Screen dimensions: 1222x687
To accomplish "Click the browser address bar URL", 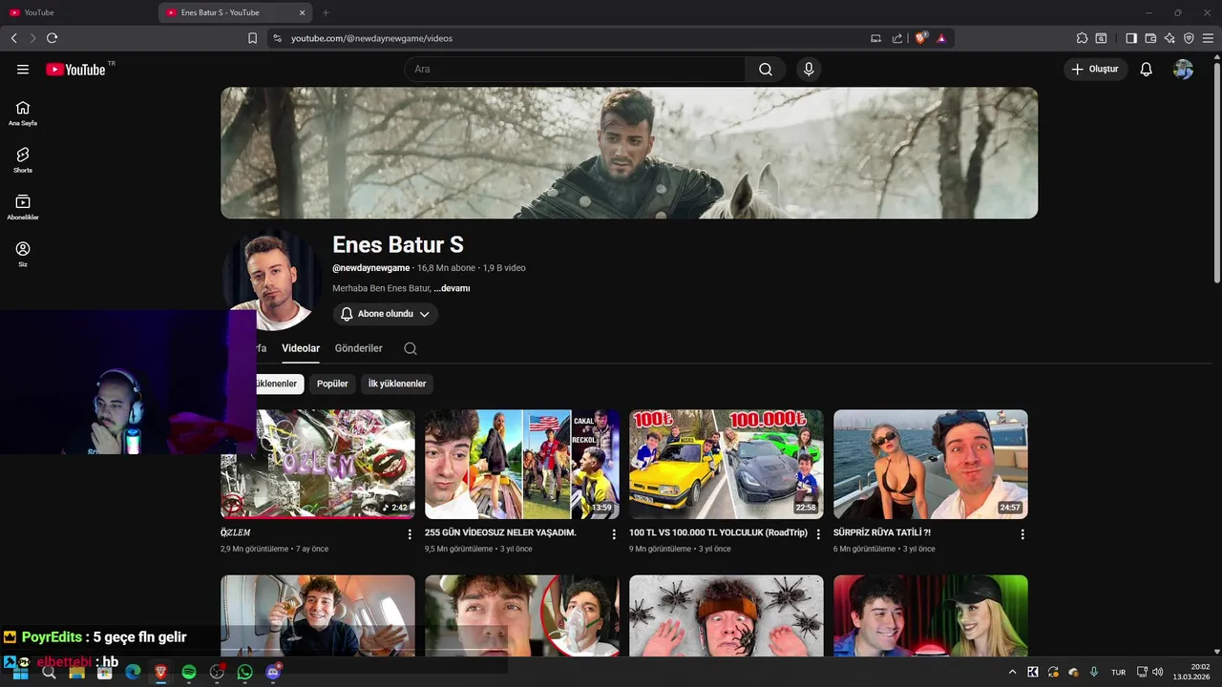I will coord(371,38).
